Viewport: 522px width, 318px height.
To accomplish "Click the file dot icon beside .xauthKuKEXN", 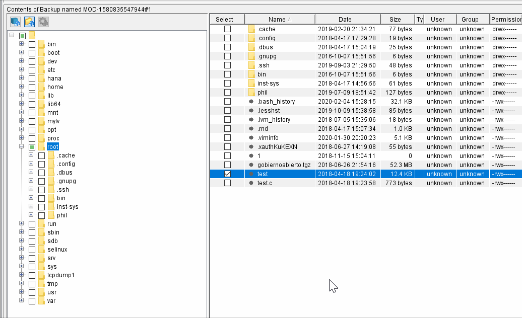I will (x=251, y=146).
